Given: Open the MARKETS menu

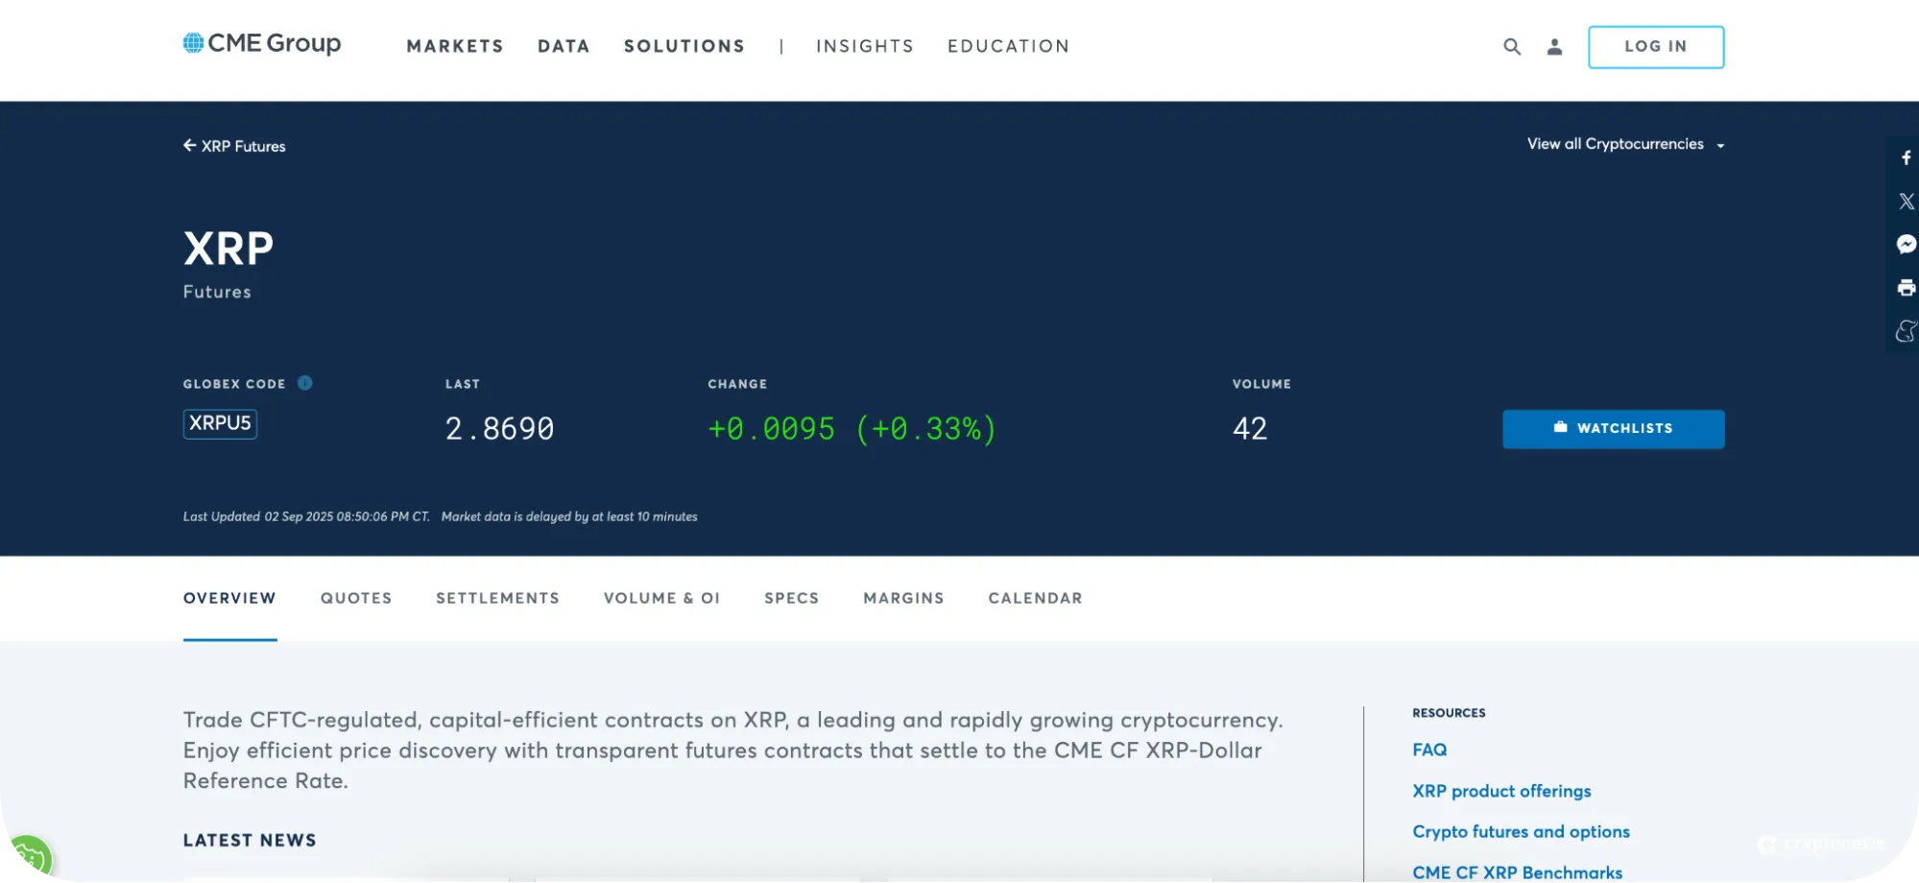Looking at the screenshot, I should click(x=454, y=46).
